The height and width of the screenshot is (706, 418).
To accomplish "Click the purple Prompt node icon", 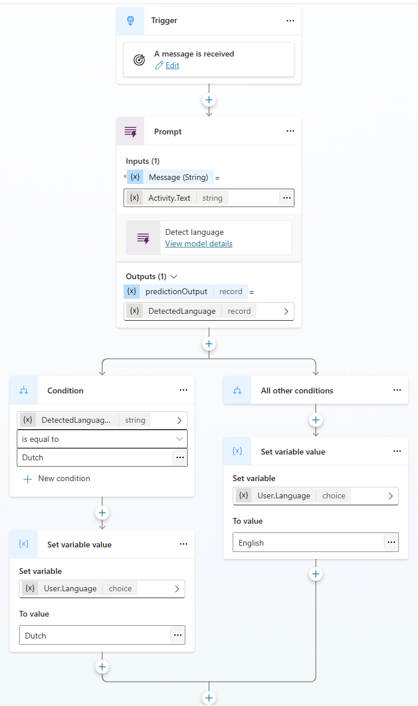I will pyautogui.click(x=130, y=131).
